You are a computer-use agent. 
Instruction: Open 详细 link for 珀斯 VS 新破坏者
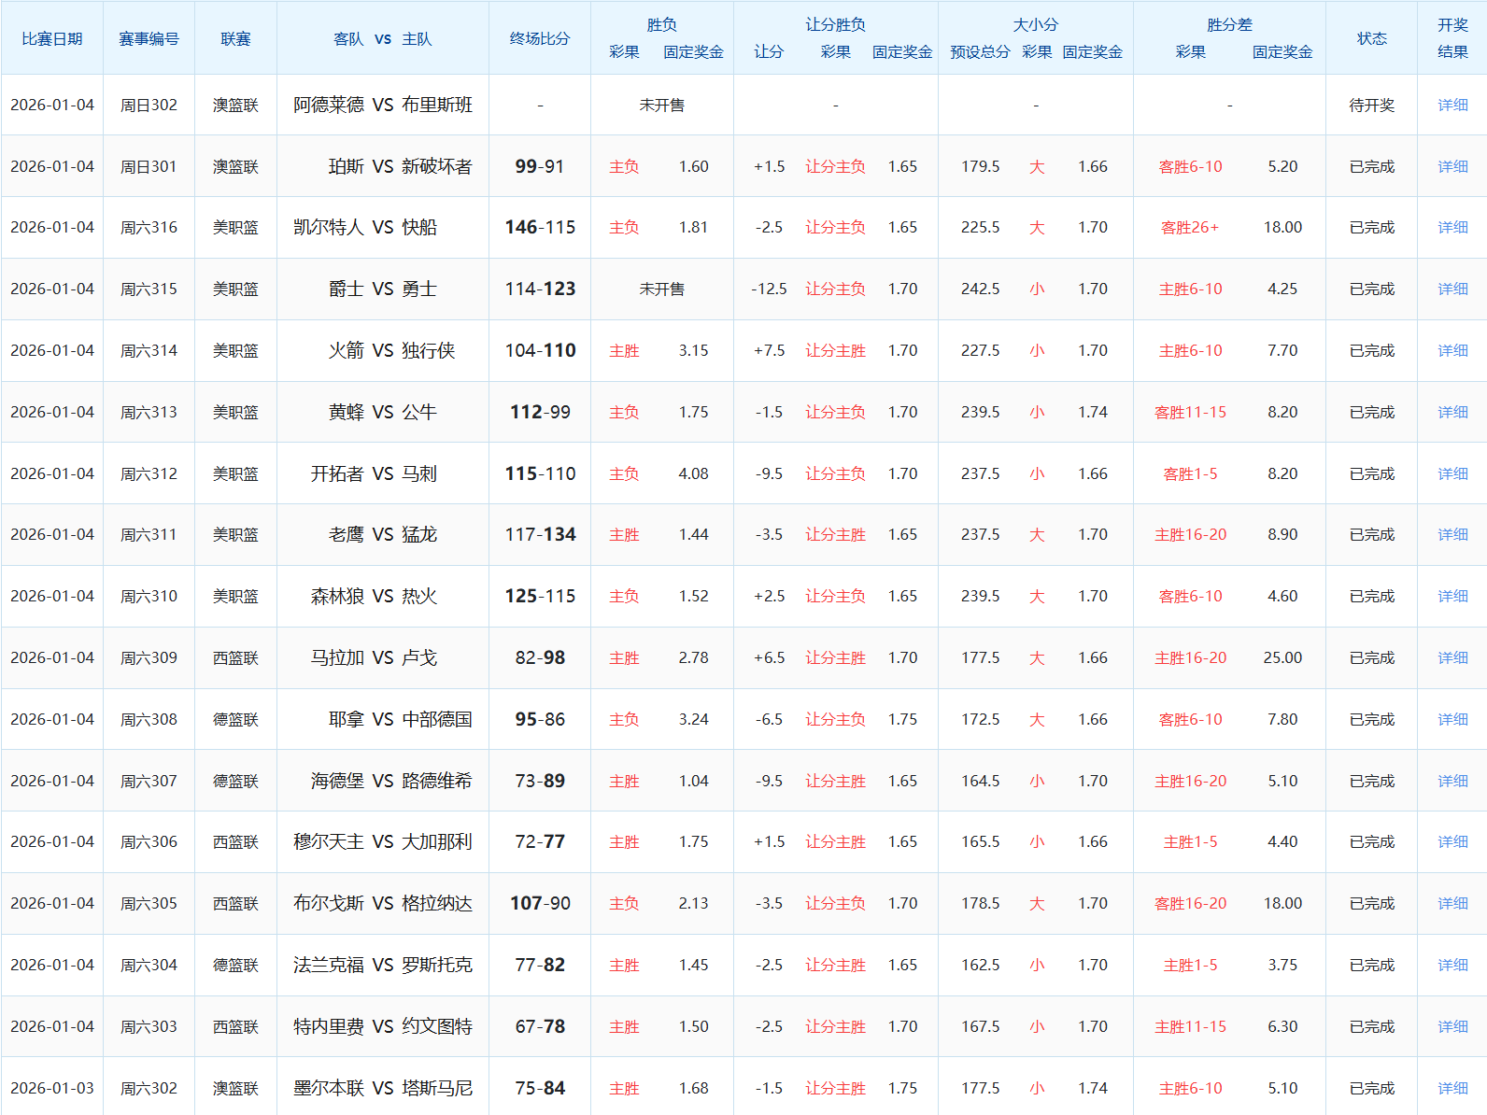pyautogui.click(x=1452, y=167)
